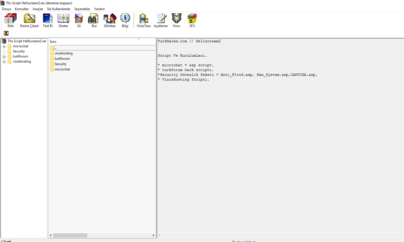
Task: Click the Dizine Çıkart extract icon
Action: 29,18
